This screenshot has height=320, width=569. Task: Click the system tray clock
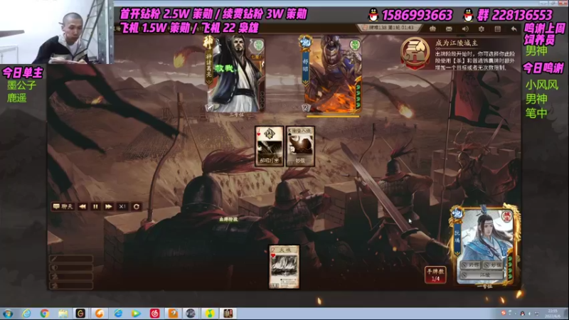coord(552,314)
